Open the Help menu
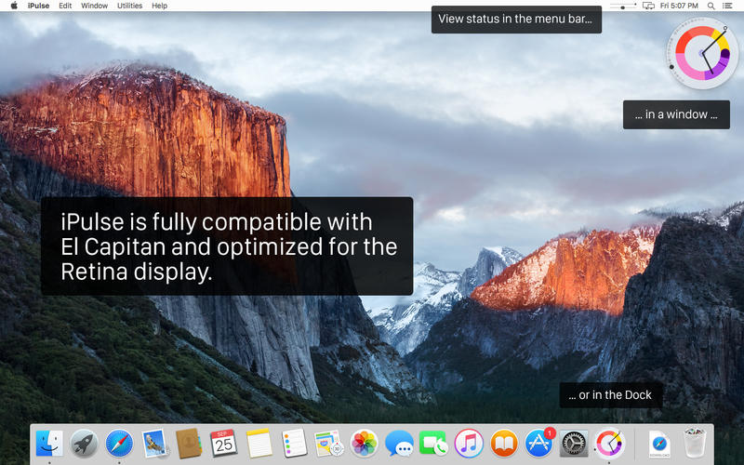Viewport: 744px width, 465px height. coord(159,6)
